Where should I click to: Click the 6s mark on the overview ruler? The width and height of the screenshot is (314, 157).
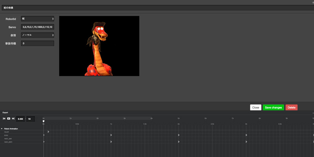pos(205,119)
